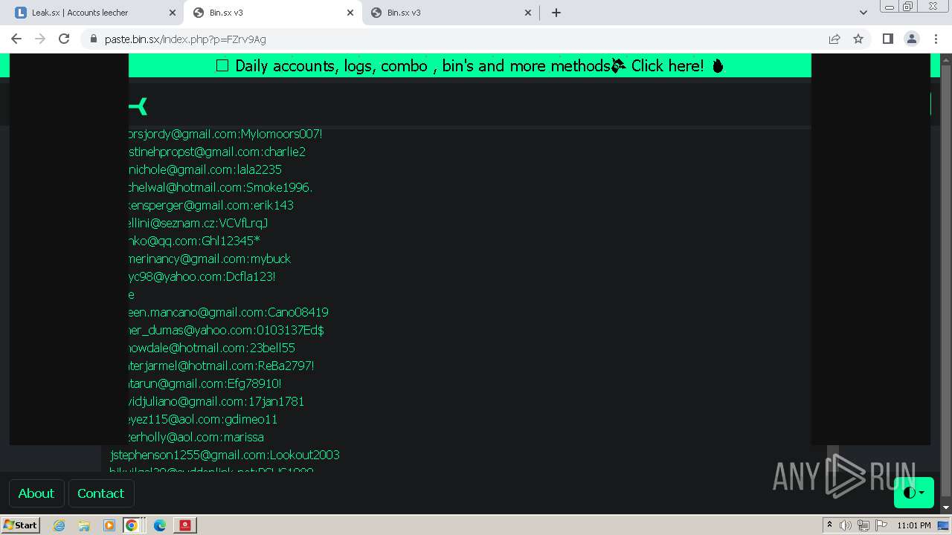
Task: Open the Action Center flag icon
Action: (x=881, y=525)
